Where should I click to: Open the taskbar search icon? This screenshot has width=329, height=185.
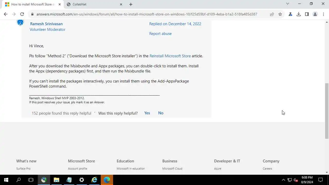click(19, 180)
